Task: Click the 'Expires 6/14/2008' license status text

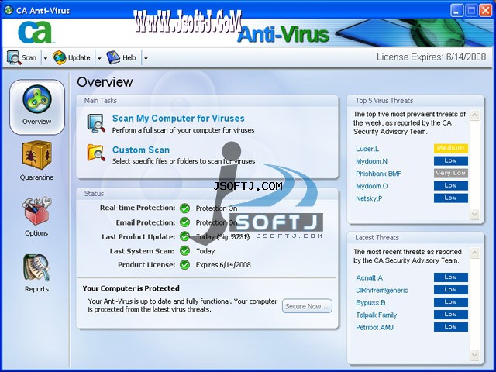Action: coord(223,265)
